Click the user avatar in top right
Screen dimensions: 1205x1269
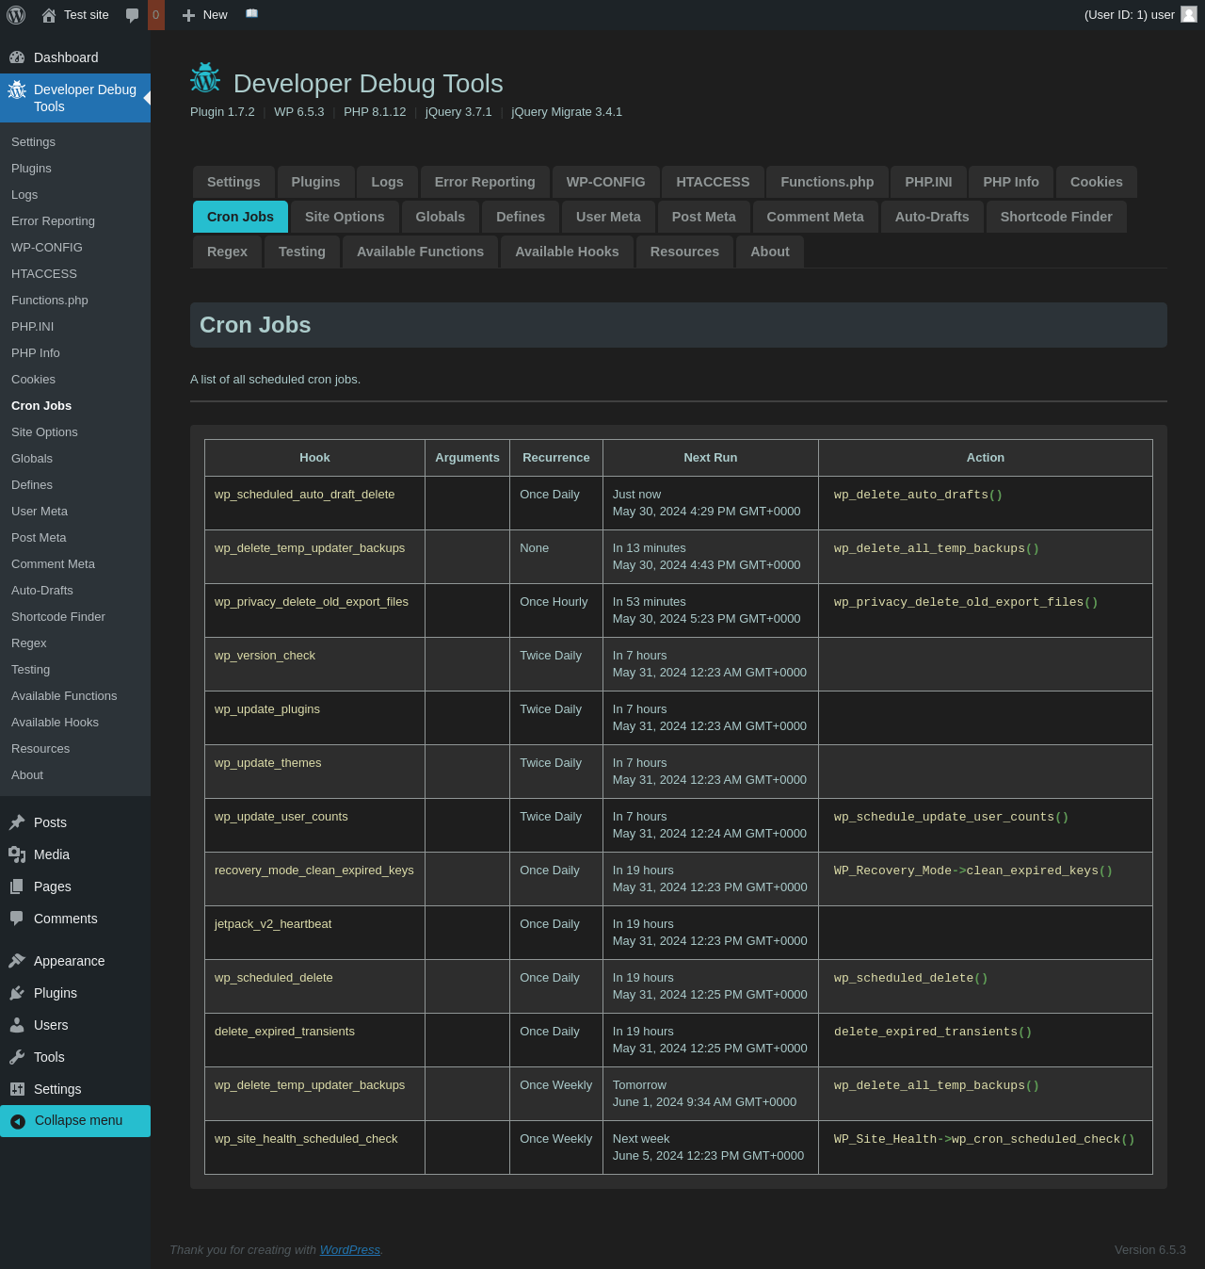(x=1189, y=14)
